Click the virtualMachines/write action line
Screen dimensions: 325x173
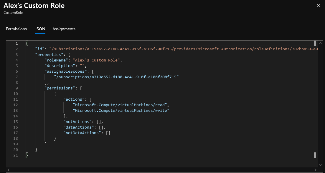121,111
